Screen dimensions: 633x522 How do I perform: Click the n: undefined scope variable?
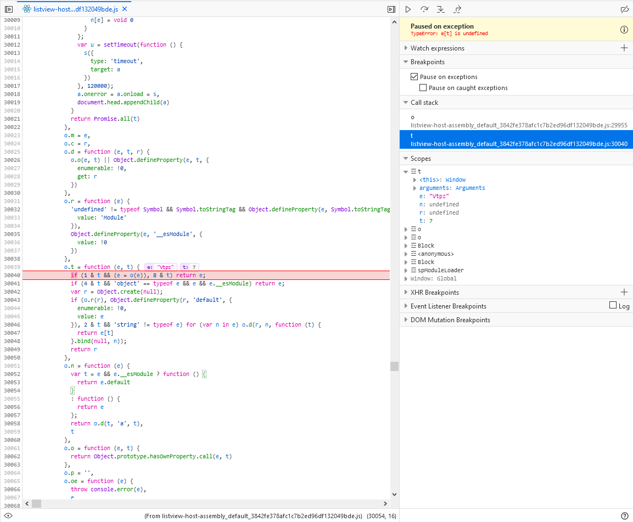(x=439, y=204)
